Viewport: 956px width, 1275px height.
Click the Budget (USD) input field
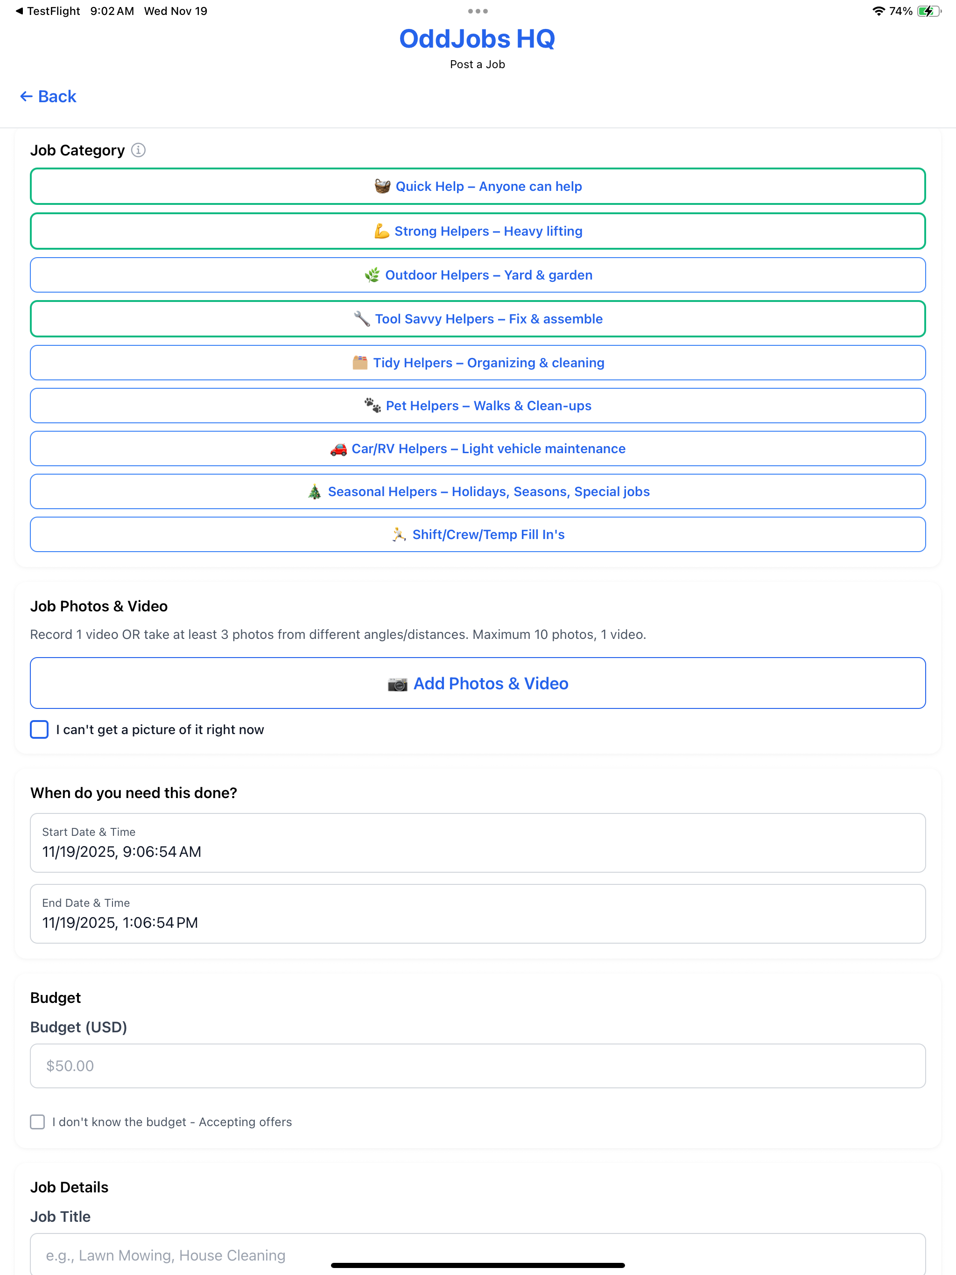click(x=478, y=1066)
